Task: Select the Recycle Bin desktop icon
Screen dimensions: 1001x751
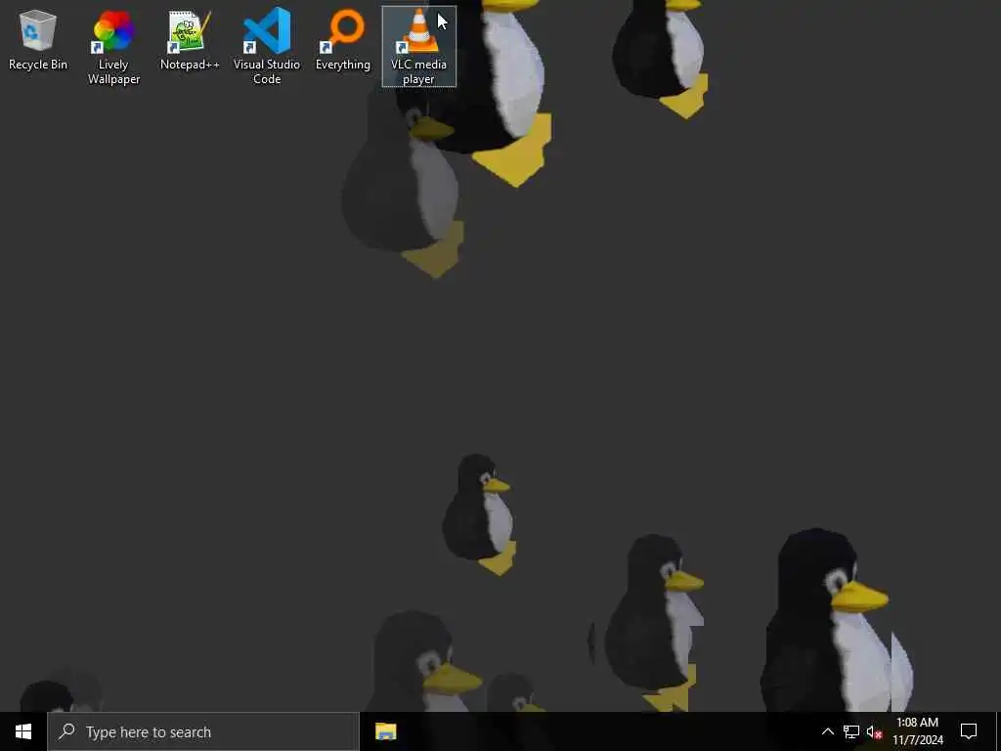Action: pyautogui.click(x=38, y=39)
